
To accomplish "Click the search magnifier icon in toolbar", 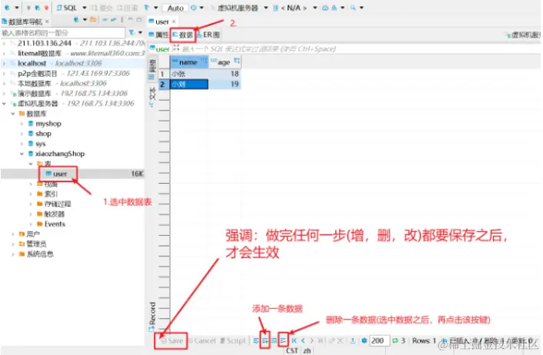I will 353,8.
